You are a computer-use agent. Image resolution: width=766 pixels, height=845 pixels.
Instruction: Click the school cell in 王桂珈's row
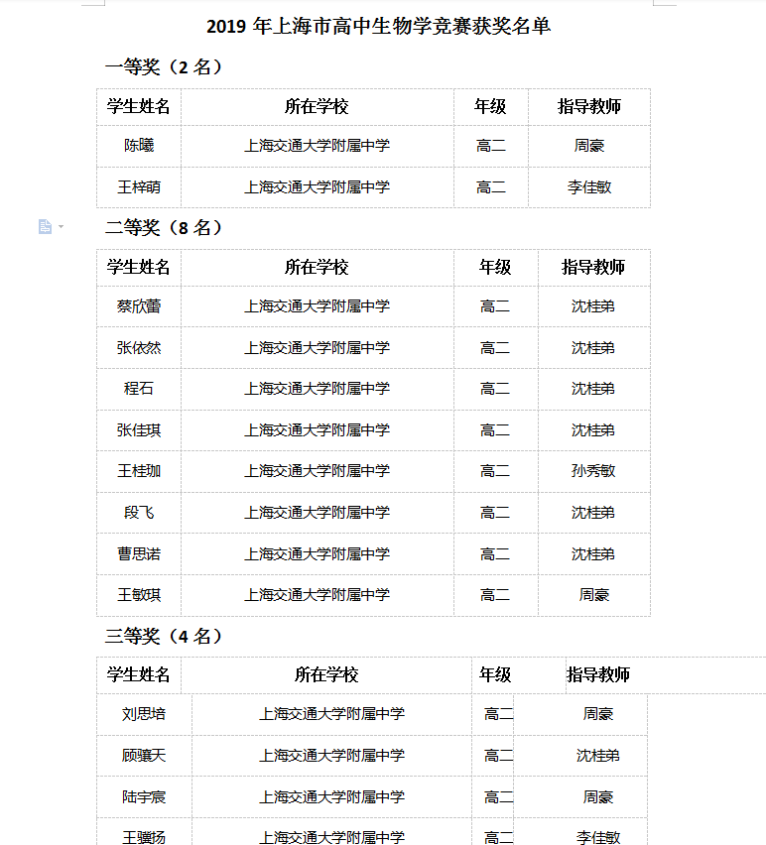click(317, 471)
